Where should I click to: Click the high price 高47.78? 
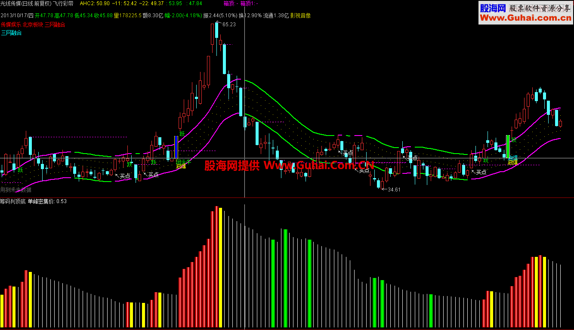tap(64, 15)
